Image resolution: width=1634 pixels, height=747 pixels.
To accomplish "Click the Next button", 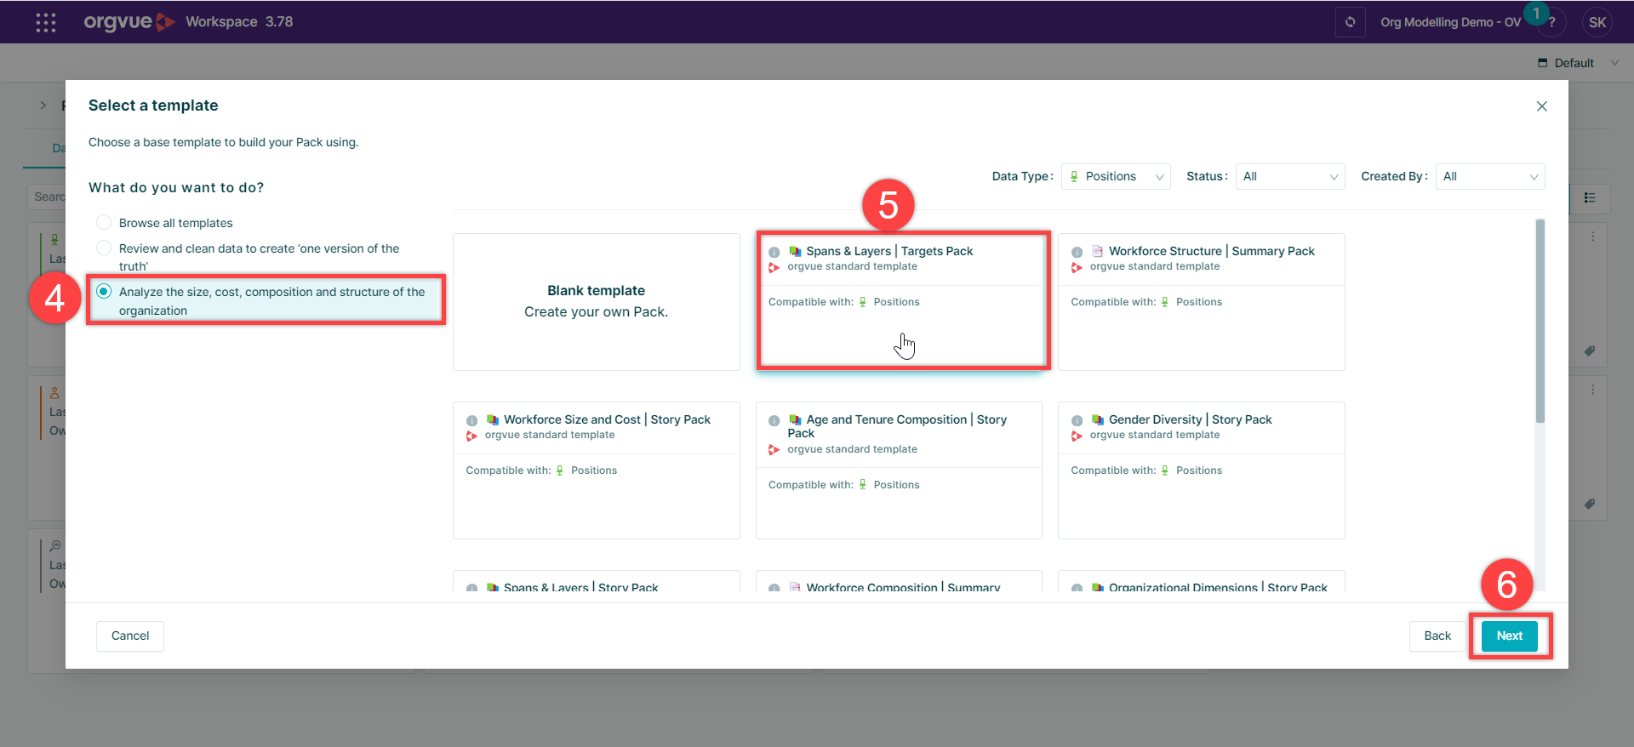I will (1510, 636).
